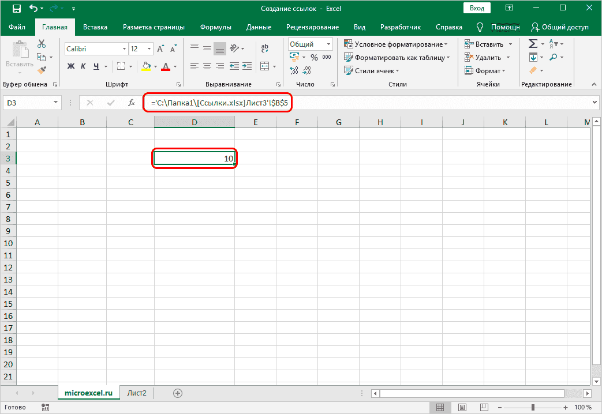The image size is (602, 414).
Task: Open Условное форматирование menu button
Action: [396, 44]
